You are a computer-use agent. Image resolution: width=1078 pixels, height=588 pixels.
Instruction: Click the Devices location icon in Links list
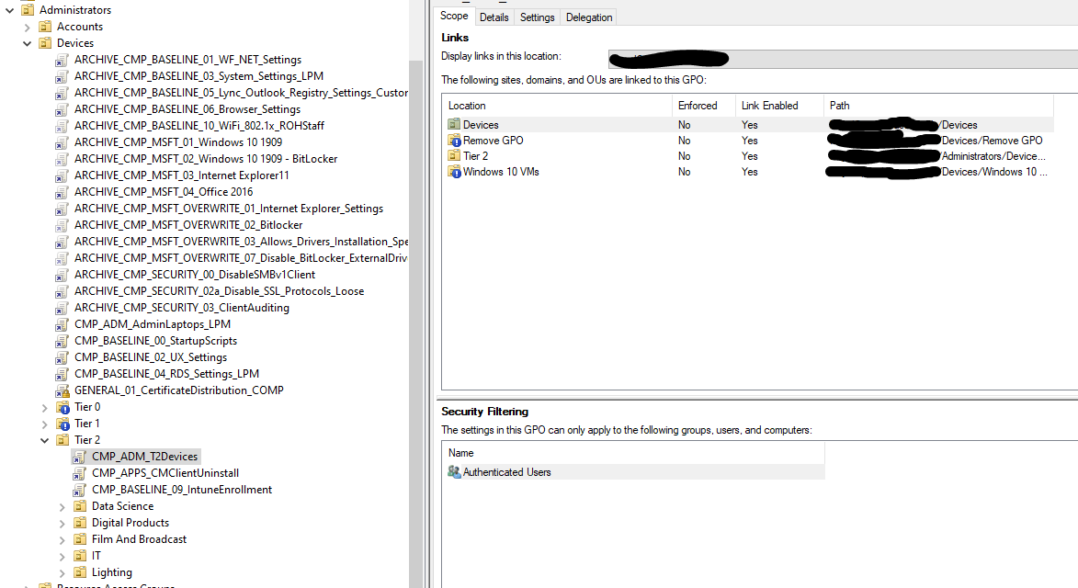coord(454,124)
